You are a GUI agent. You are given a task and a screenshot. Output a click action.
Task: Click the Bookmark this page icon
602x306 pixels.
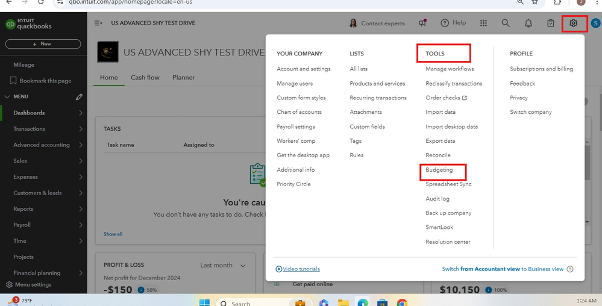click(x=13, y=81)
